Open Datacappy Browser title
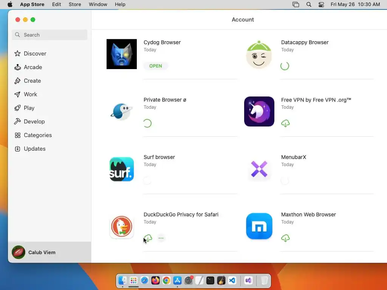Screen dimensions: 387x290 click(305, 42)
